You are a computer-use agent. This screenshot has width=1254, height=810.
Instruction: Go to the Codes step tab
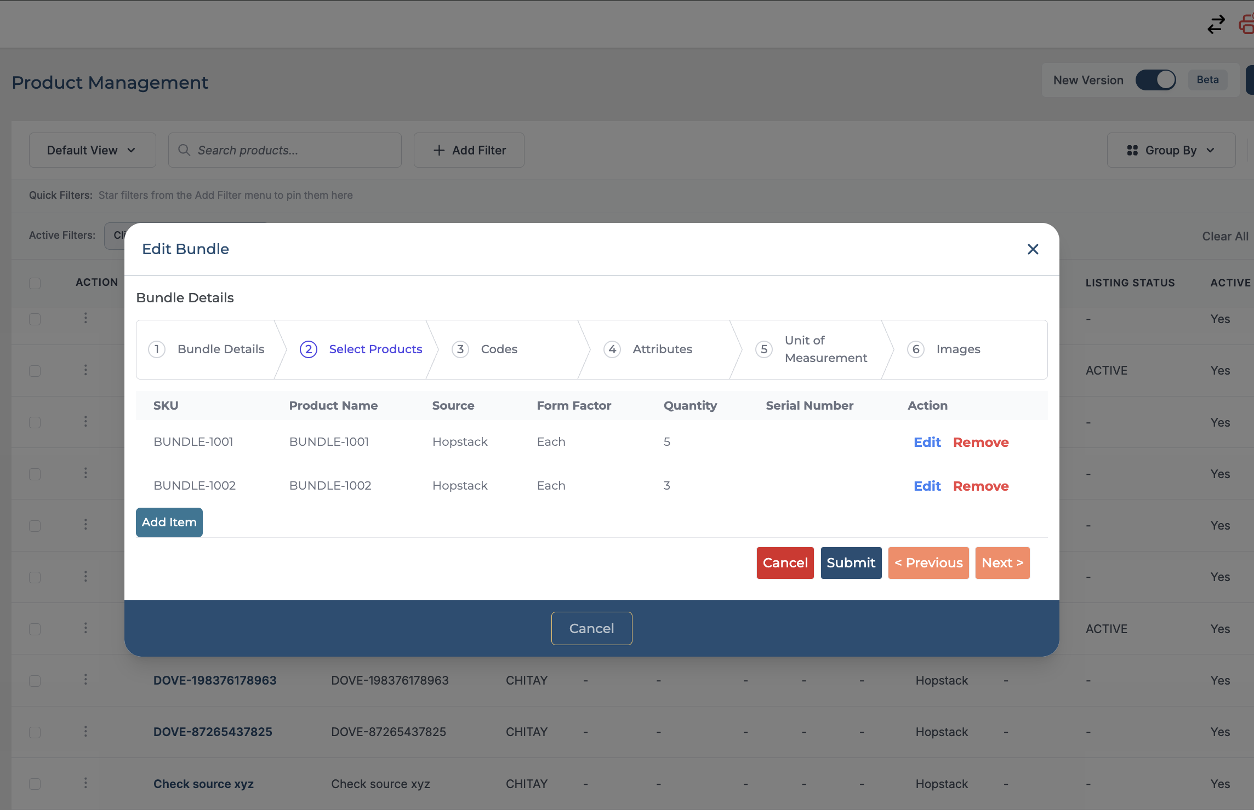point(499,349)
